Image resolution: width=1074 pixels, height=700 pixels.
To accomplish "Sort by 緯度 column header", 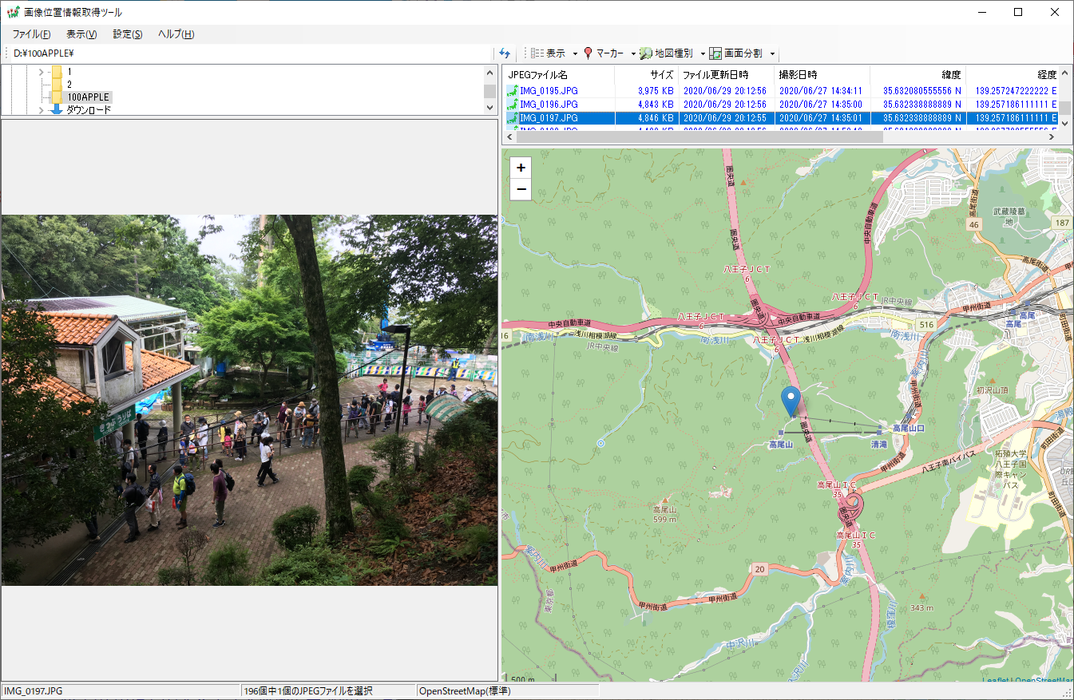I will [918, 74].
